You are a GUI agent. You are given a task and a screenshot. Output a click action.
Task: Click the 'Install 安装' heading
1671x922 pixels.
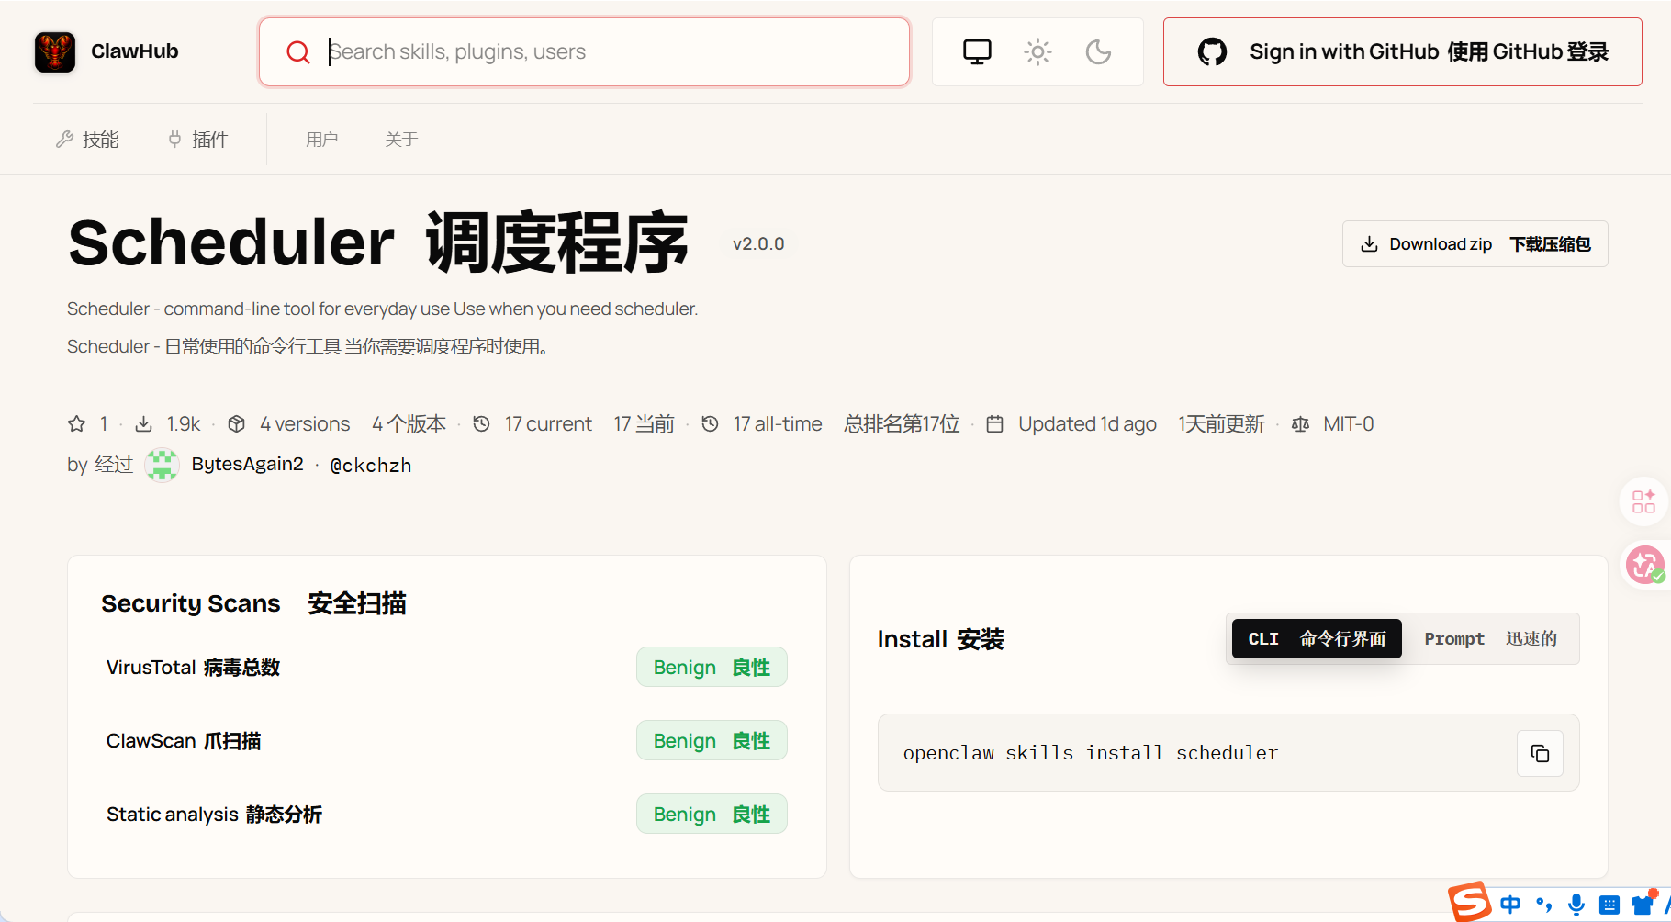(941, 639)
